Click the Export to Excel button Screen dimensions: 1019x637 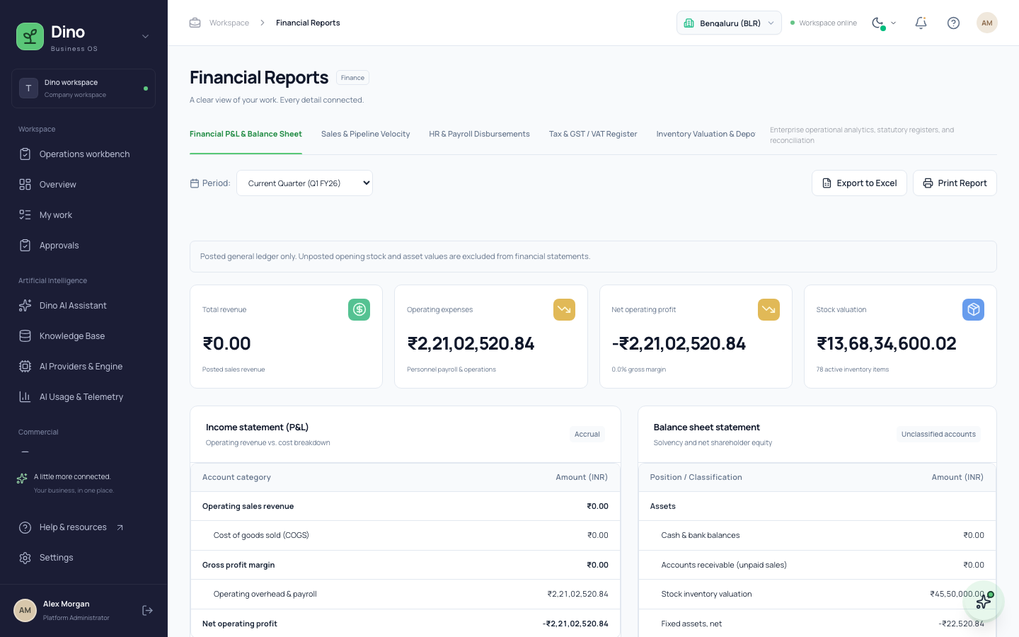point(859,183)
